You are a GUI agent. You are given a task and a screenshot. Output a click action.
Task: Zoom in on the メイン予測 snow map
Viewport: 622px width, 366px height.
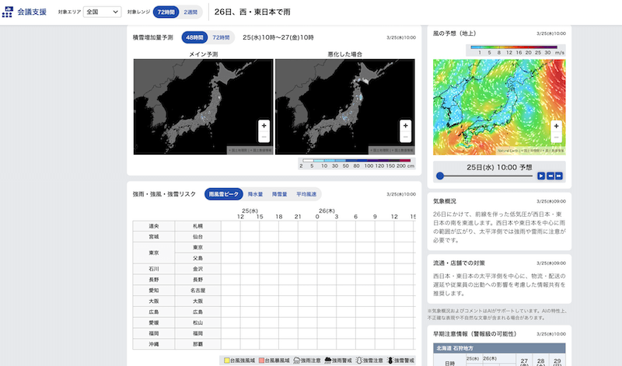coord(264,125)
